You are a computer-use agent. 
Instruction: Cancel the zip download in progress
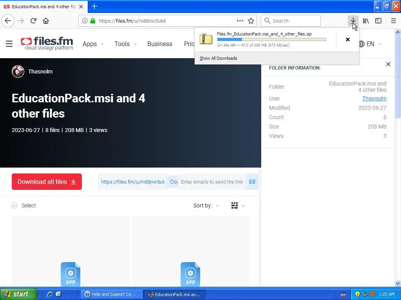[x=348, y=39]
